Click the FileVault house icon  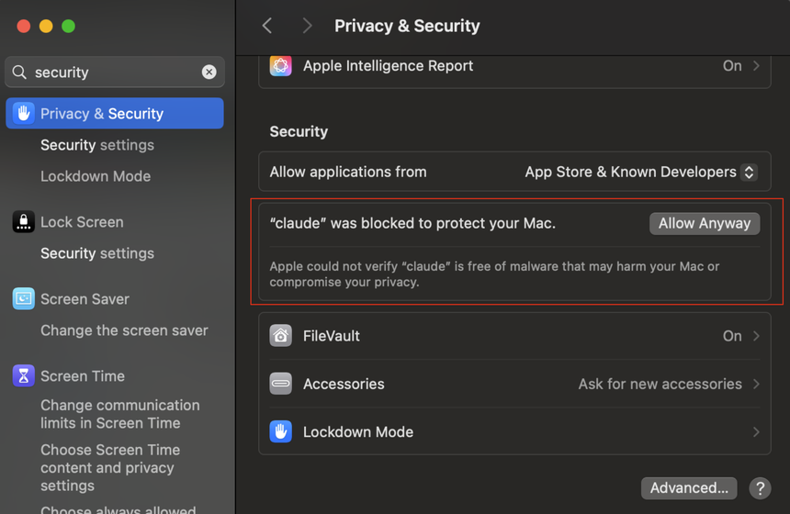pos(280,336)
